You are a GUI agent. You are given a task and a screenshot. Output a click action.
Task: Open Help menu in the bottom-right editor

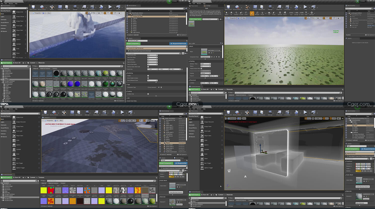click(204, 109)
